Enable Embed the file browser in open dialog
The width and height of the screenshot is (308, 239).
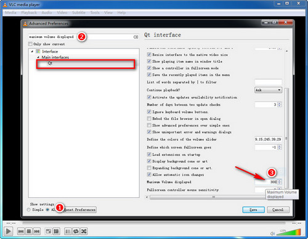pyautogui.click(x=149, y=119)
